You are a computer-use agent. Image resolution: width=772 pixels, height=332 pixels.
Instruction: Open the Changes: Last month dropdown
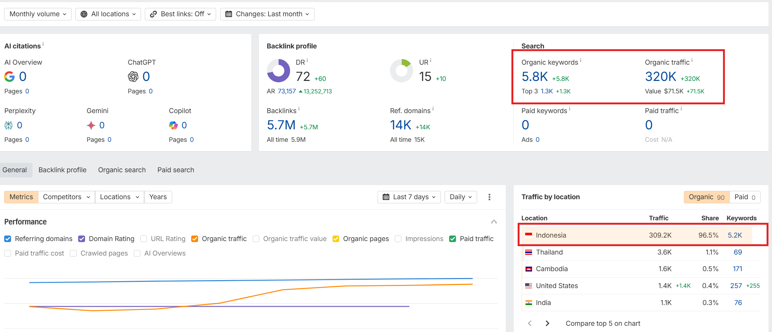[267, 14]
